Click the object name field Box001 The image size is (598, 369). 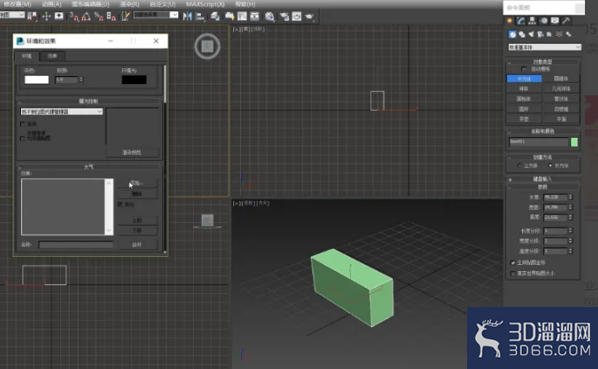tap(539, 142)
